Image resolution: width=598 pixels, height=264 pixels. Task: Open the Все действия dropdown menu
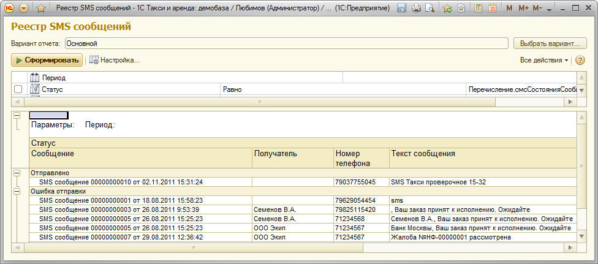coord(544,60)
